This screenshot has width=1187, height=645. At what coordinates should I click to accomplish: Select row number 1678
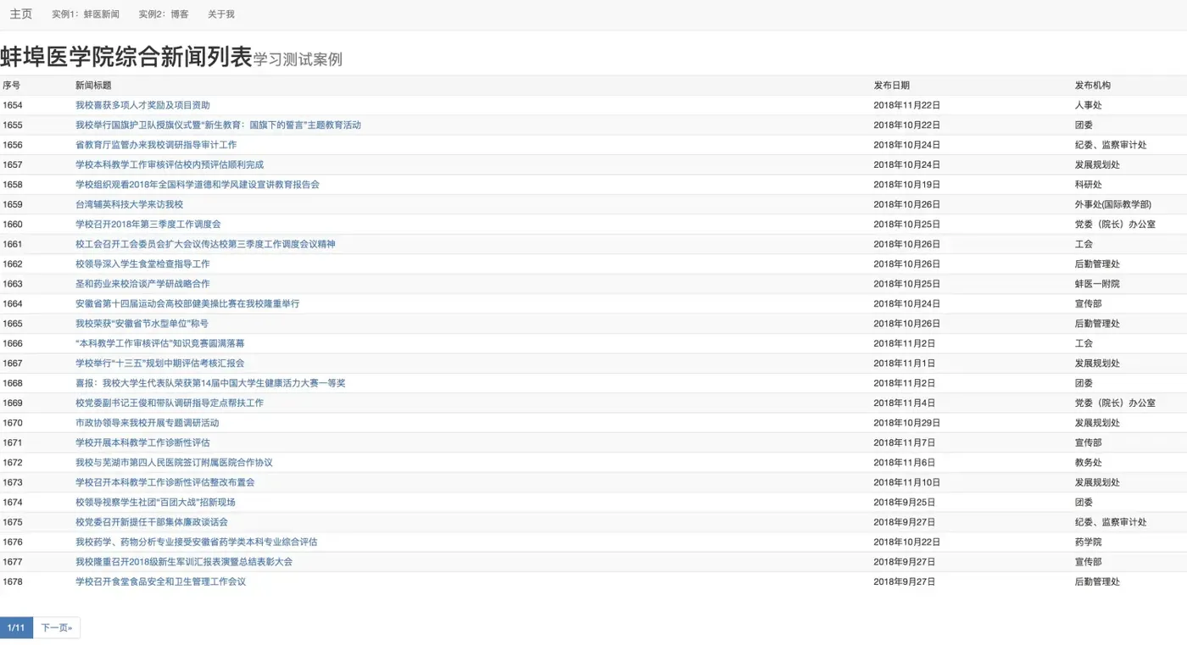click(13, 581)
